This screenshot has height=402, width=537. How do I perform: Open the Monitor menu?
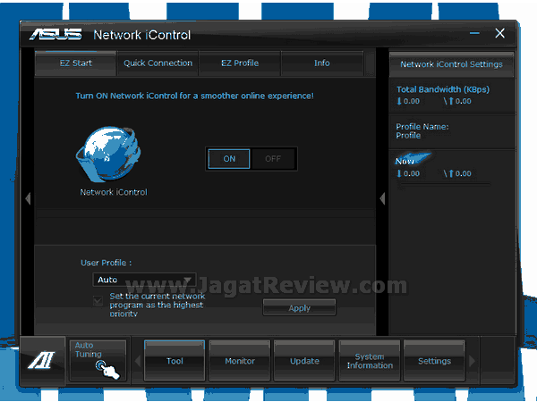pyautogui.click(x=240, y=361)
